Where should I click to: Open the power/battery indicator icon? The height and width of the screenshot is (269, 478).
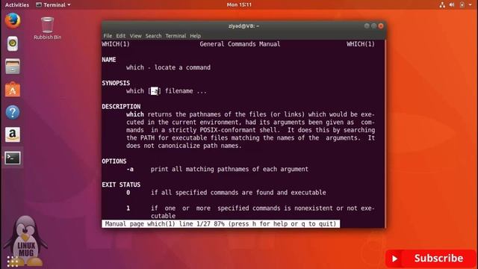pos(462,5)
